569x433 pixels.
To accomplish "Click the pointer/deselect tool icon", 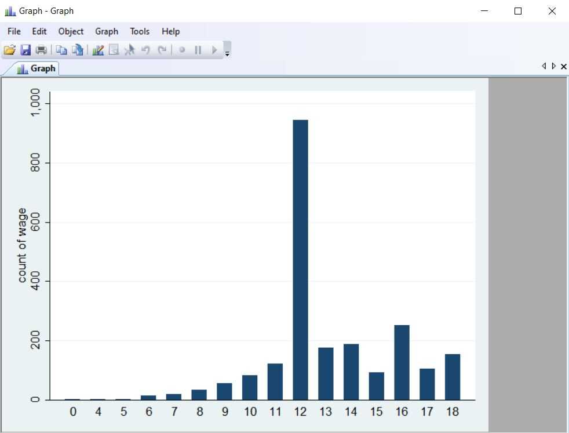I will (130, 50).
